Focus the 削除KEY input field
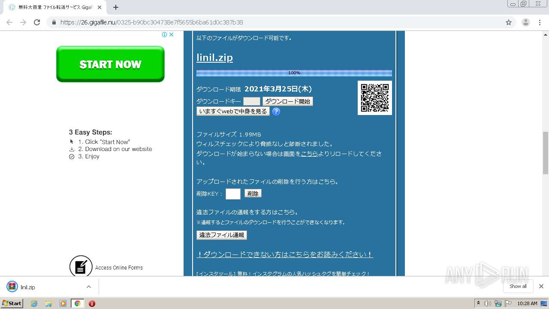 [233, 194]
